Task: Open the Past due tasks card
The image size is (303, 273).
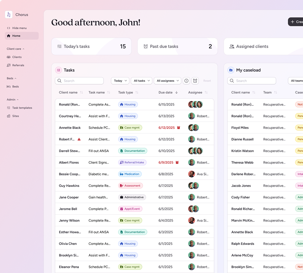Action: click(178, 46)
